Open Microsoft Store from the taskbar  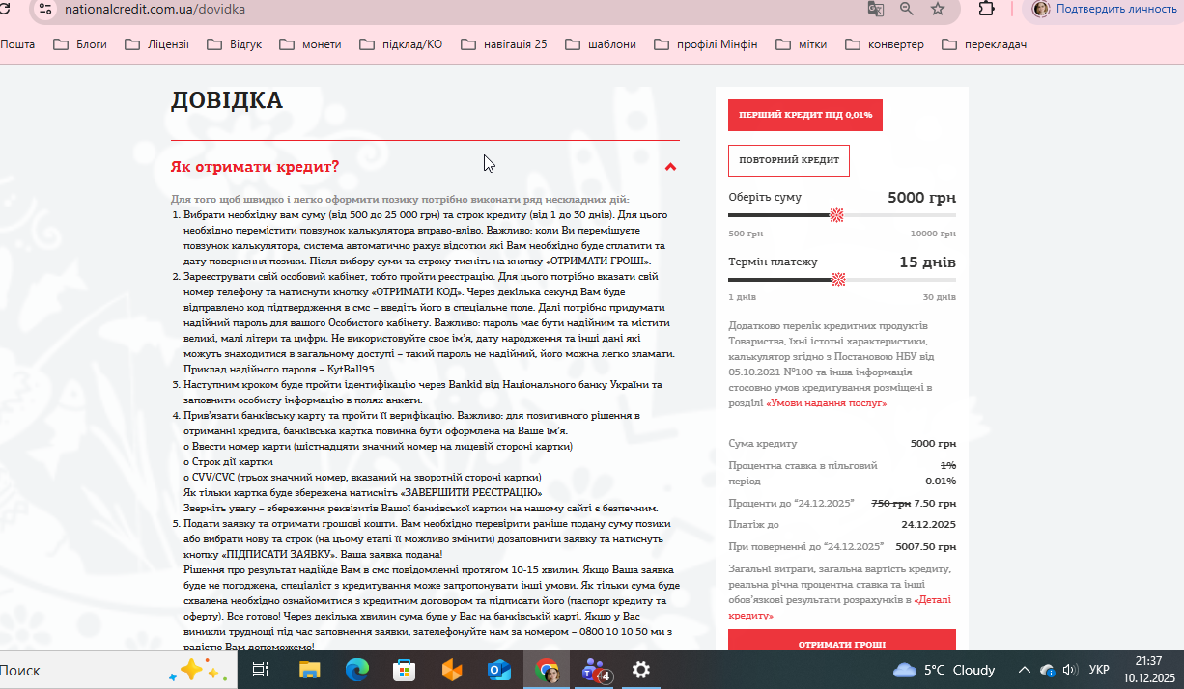[x=405, y=669]
